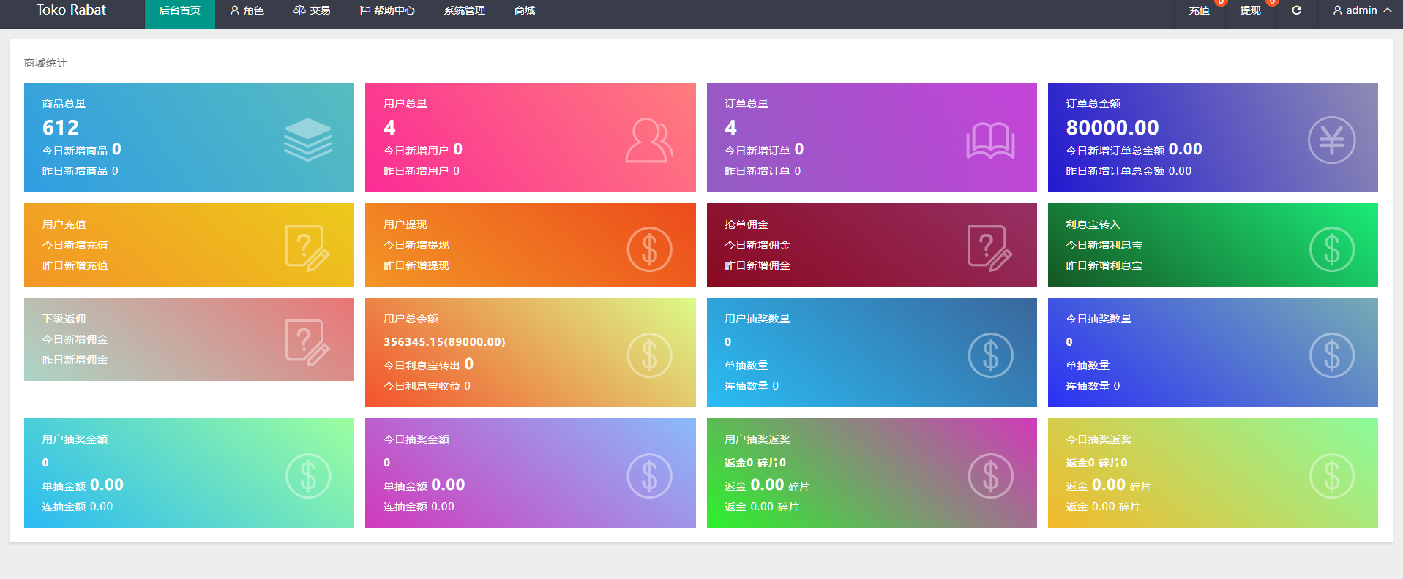Click the edit note icon in 抢单佣金 card
Screen dimensions: 1403x579
pos(989,248)
